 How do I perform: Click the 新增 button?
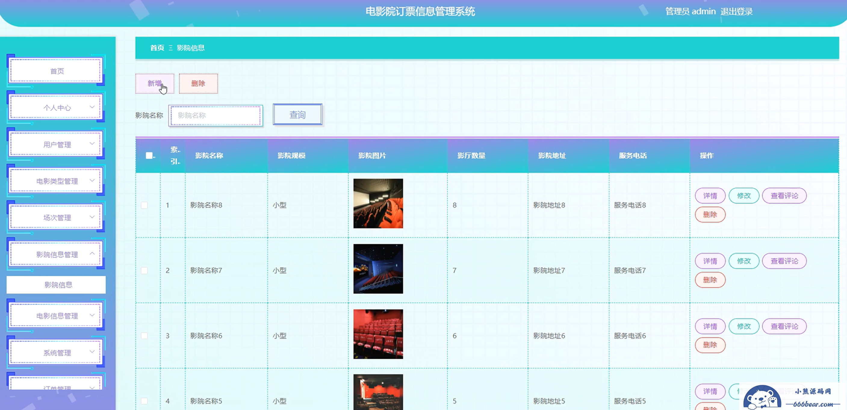point(154,83)
